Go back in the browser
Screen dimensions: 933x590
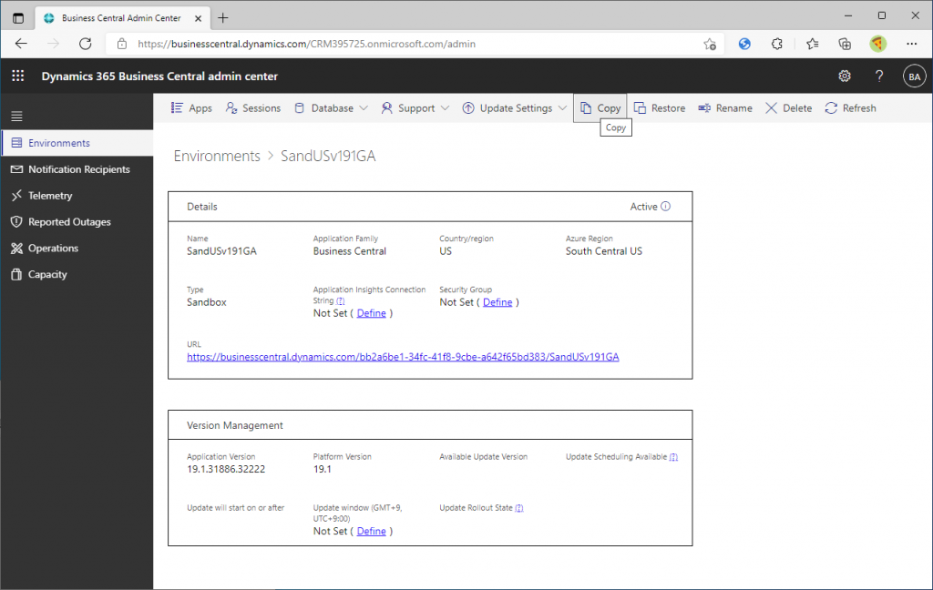[x=21, y=44]
